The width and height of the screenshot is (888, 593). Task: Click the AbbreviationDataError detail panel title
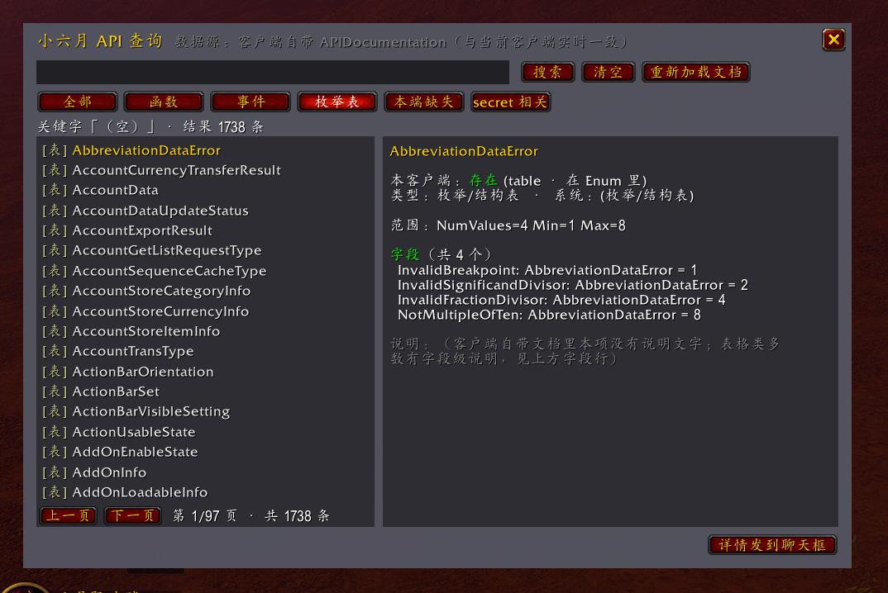pyautogui.click(x=464, y=151)
